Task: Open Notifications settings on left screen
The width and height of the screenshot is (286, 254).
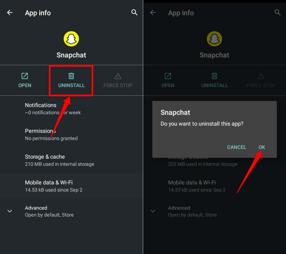Action: click(53, 109)
